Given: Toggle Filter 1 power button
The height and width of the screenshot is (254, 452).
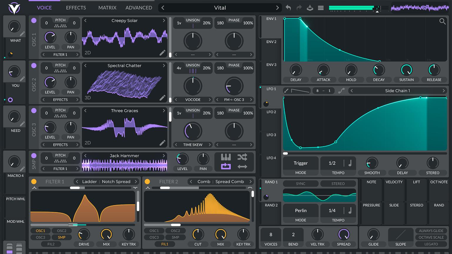Looking at the screenshot, I should [x=34, y=182].
